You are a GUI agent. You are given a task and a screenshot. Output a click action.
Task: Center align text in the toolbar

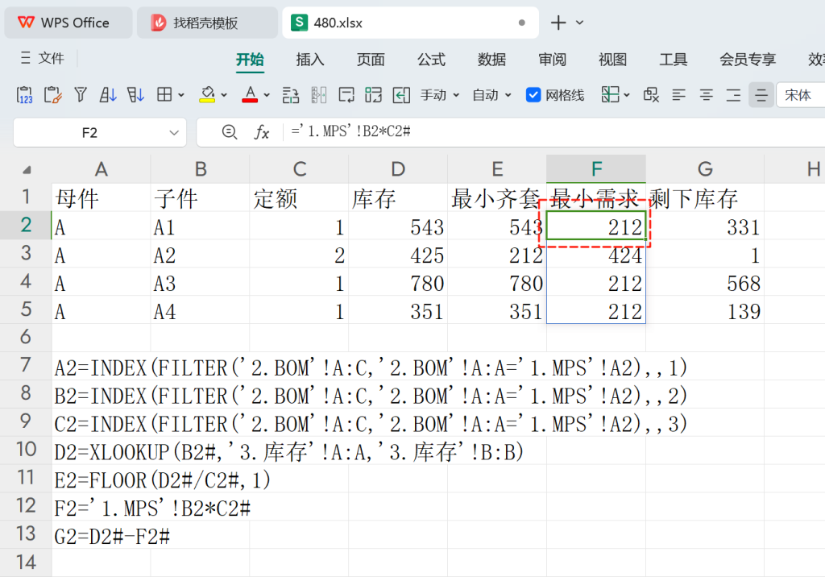[706, 95]
